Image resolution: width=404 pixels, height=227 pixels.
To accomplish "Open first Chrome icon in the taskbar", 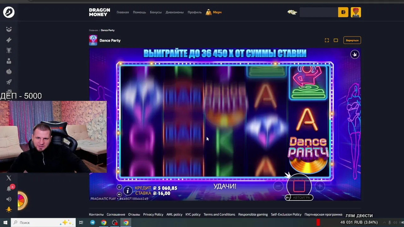I will click(104, 223).
